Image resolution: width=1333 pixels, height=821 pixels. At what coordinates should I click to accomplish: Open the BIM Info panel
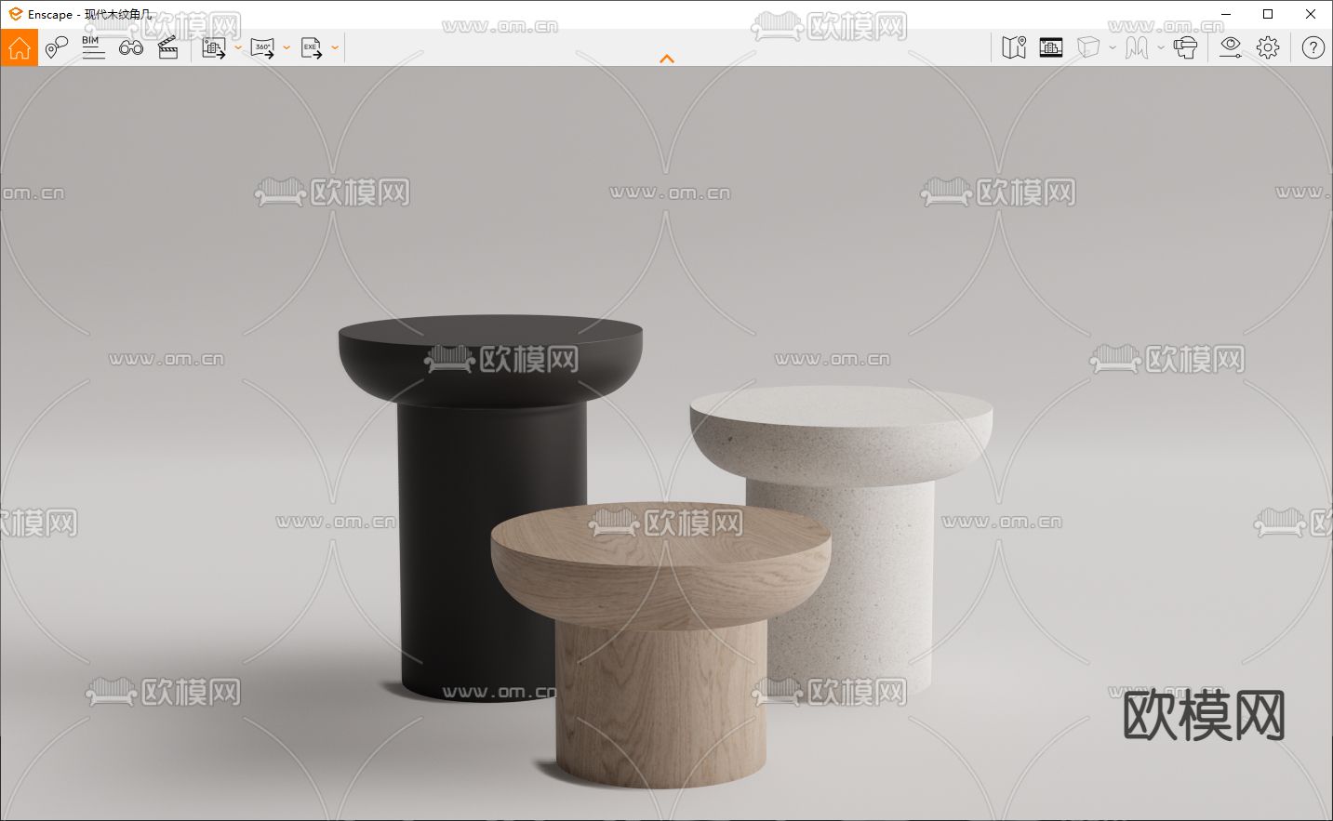click(x=93, y=47)
